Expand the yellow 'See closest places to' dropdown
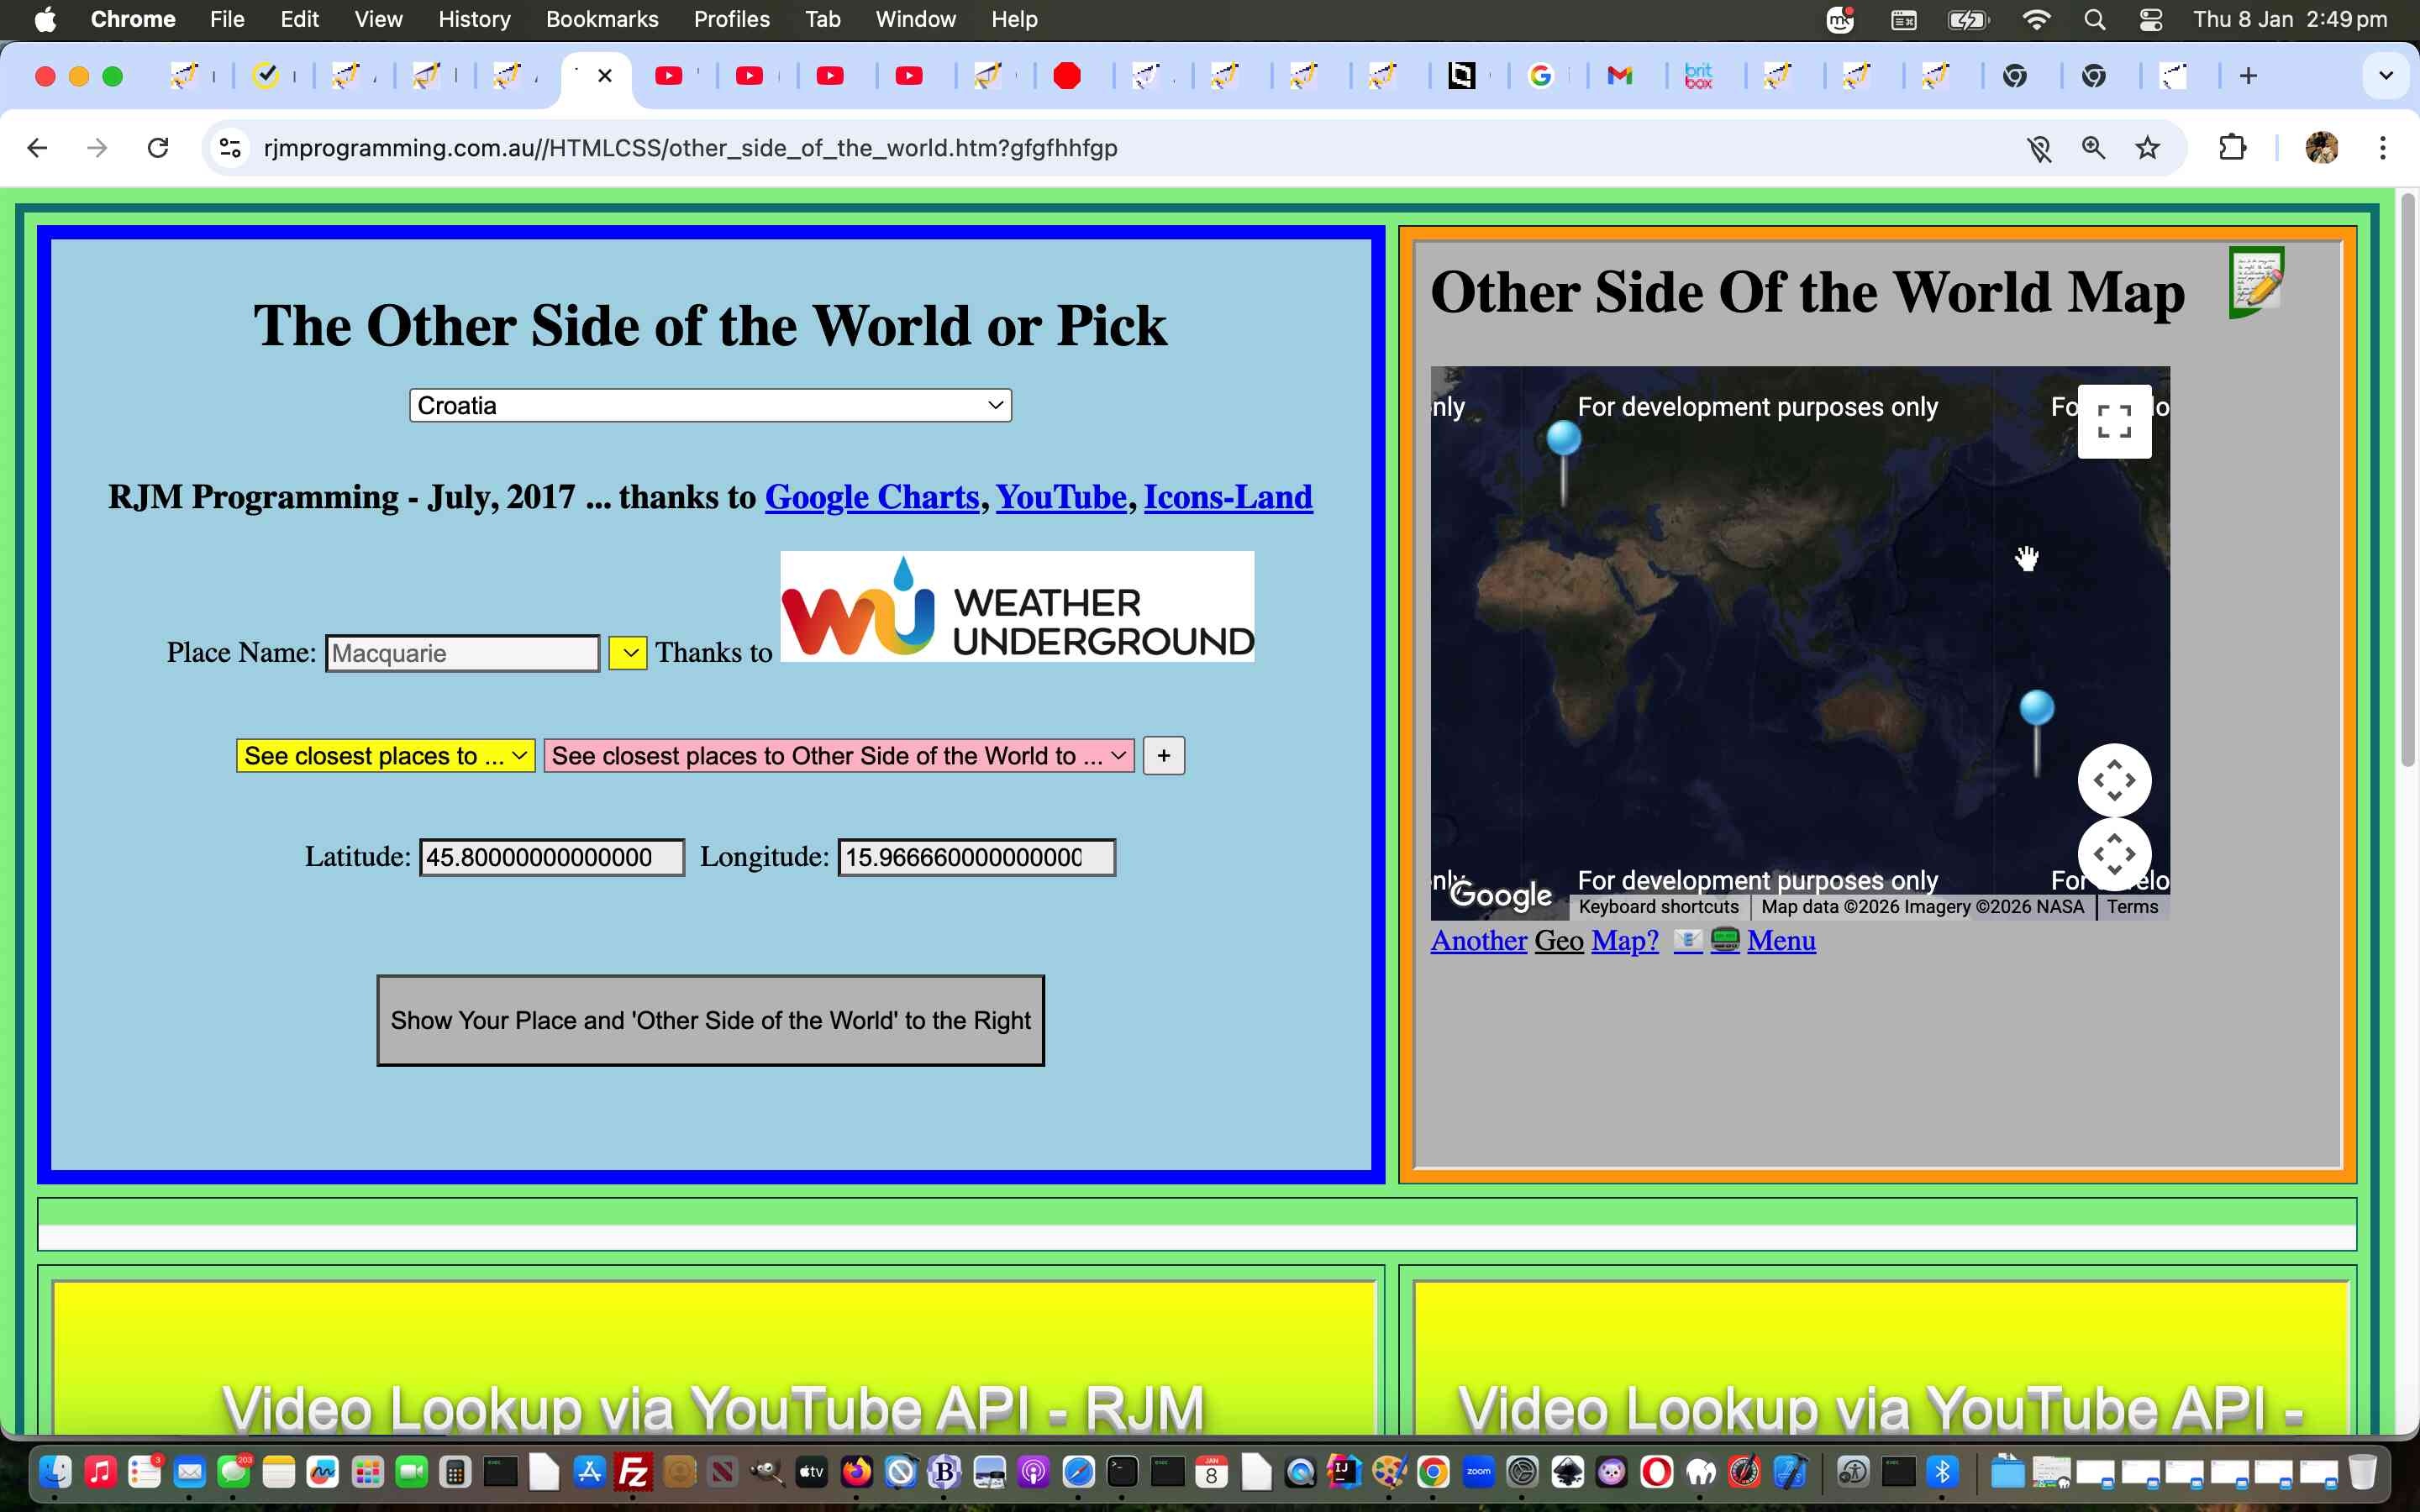The height and width of the screenshot is (1512, 2420). point(385,756)
